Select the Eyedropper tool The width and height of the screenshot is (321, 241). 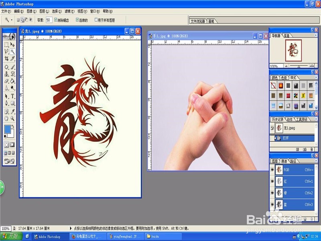12,112
